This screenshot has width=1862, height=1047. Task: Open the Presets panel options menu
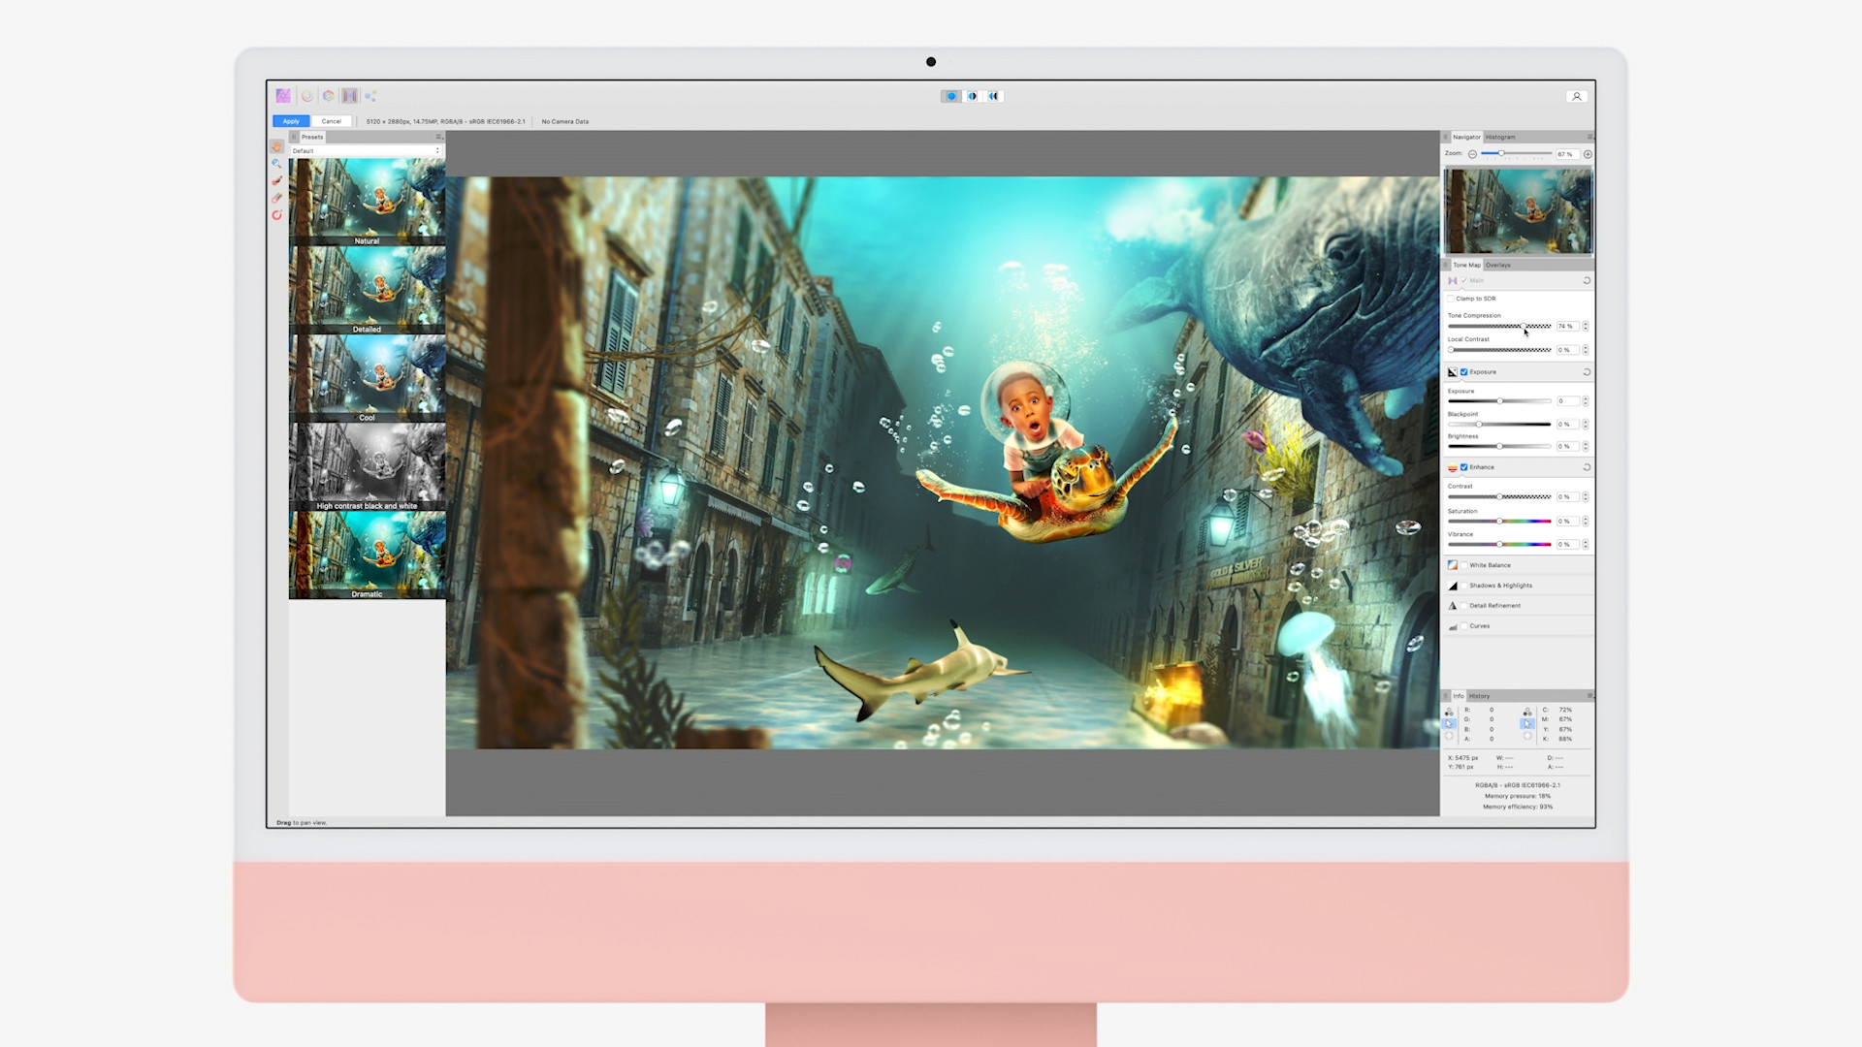pos(438,137)
